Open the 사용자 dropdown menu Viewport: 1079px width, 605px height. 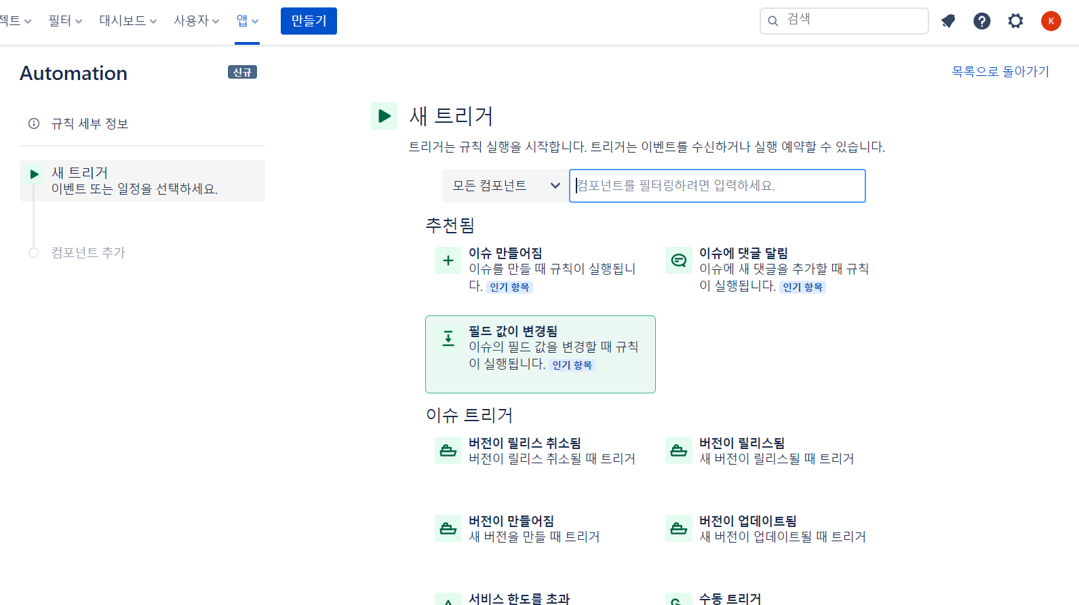point(197,21)
